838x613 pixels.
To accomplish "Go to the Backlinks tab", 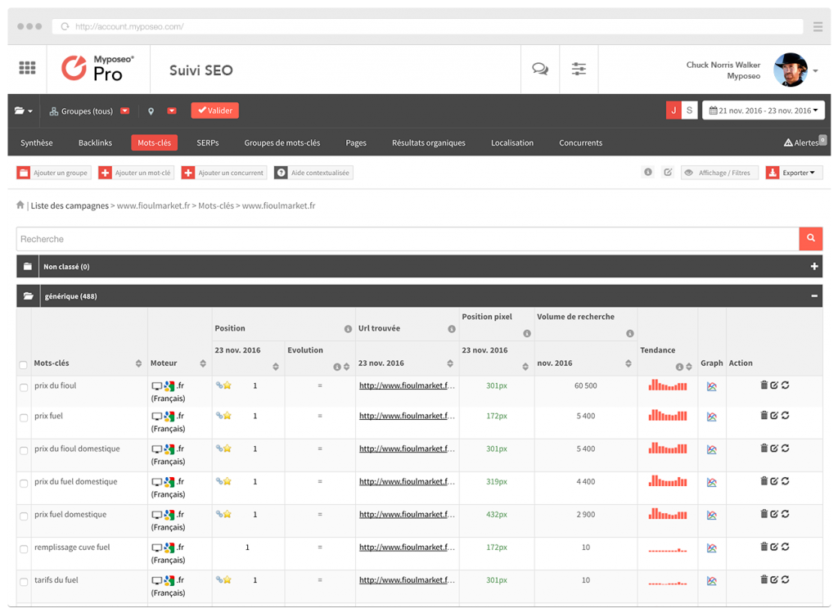I will click(95, 142).
